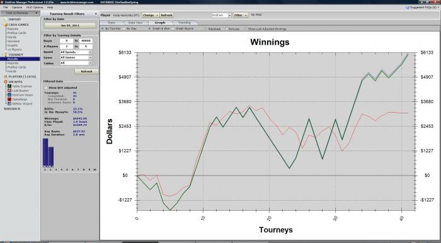This screenshot has width=441, height=243.
Task: Toggle the Bonuses checkbox
Action: tap(226, 29)
